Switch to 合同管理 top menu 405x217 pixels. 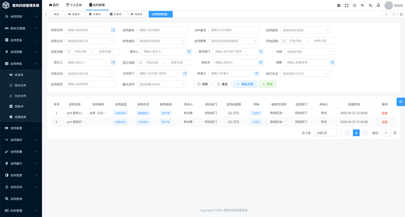[97, 5]
